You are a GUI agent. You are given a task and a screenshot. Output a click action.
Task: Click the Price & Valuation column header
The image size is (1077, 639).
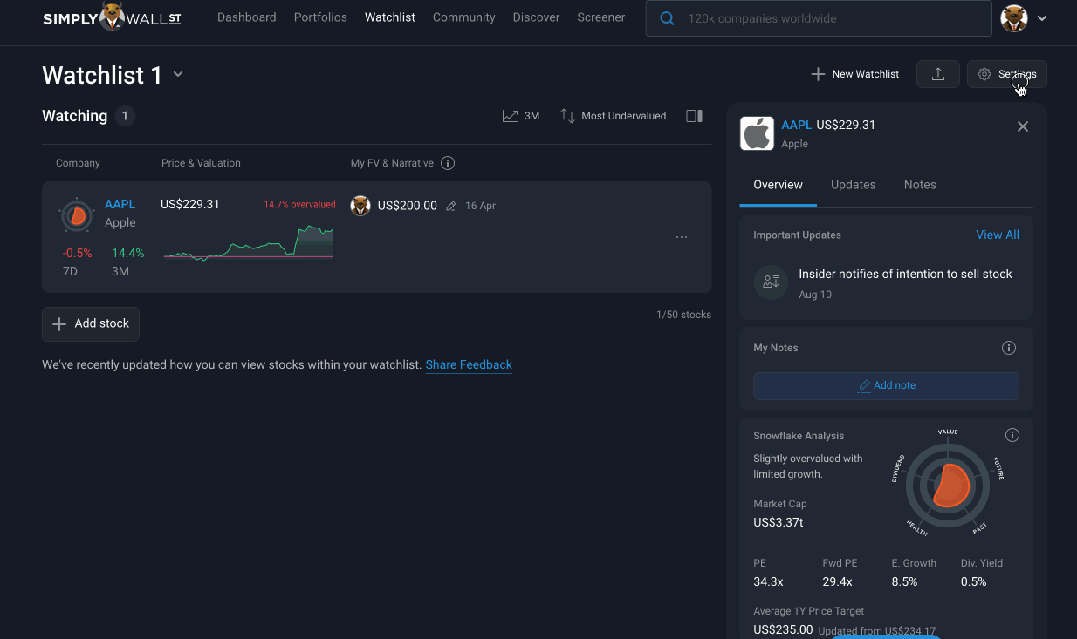tap(201, 163)
